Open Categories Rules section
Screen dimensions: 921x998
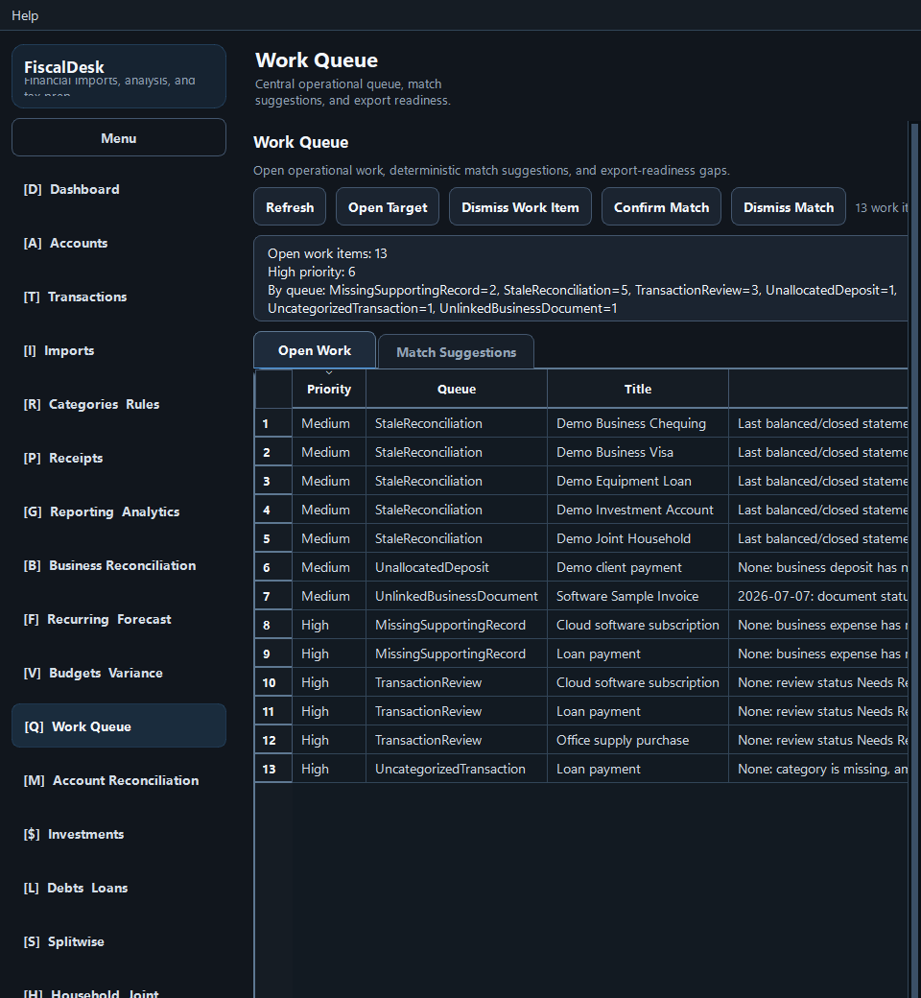click(118, 404)
